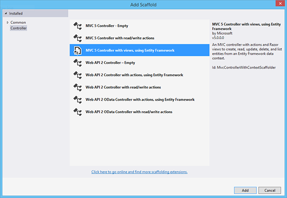Click the Add Scaffold title bar text
This screenshot has width=287, height=198.
point(143,5)
